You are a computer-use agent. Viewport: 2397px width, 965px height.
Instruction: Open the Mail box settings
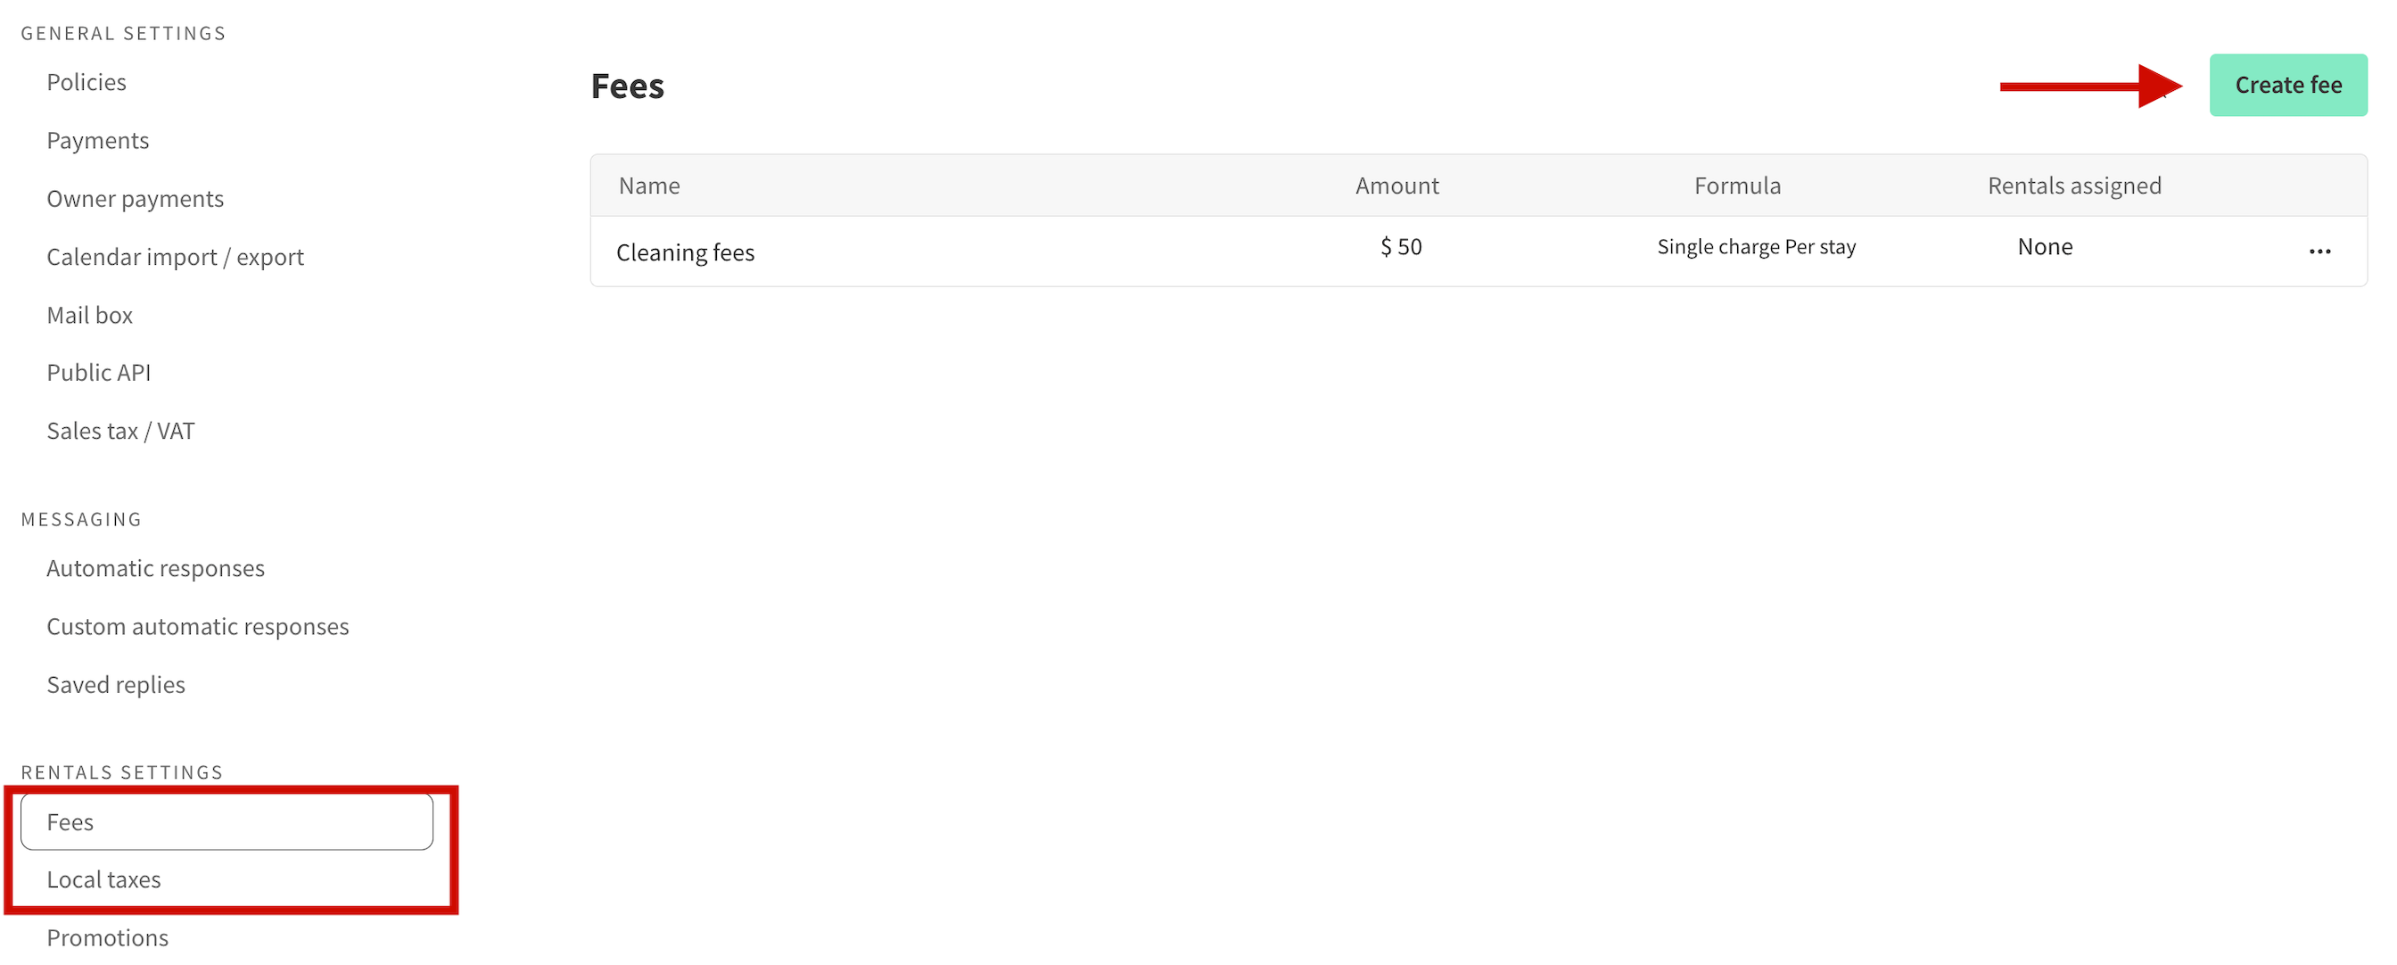point(89,315)
